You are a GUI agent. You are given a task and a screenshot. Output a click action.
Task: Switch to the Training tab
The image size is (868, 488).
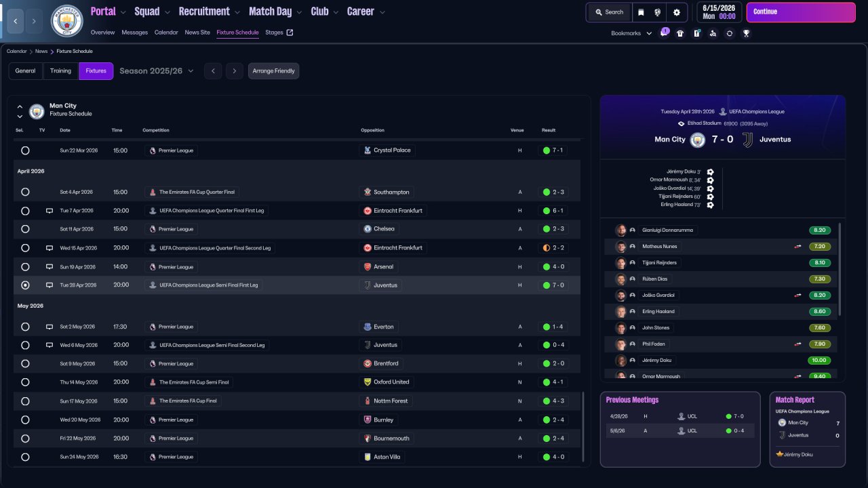[60, 71]
